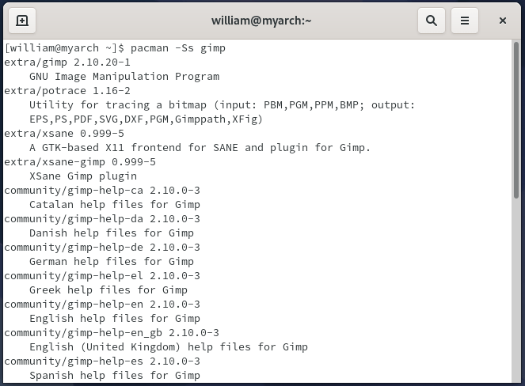Click Danish help files for Gimp

pyautogui.click(x=112, y=233)
